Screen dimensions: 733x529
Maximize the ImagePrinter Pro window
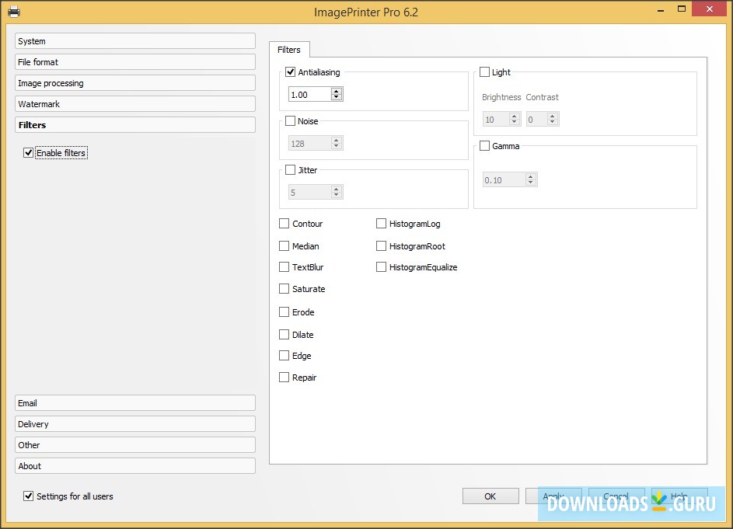(682, 9)
